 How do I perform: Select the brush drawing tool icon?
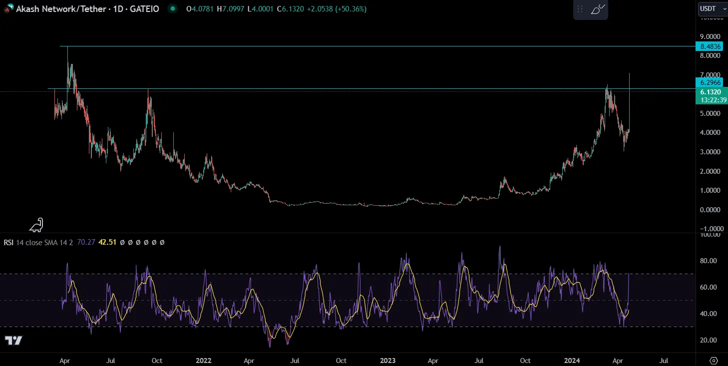click(x=598, y=9)
